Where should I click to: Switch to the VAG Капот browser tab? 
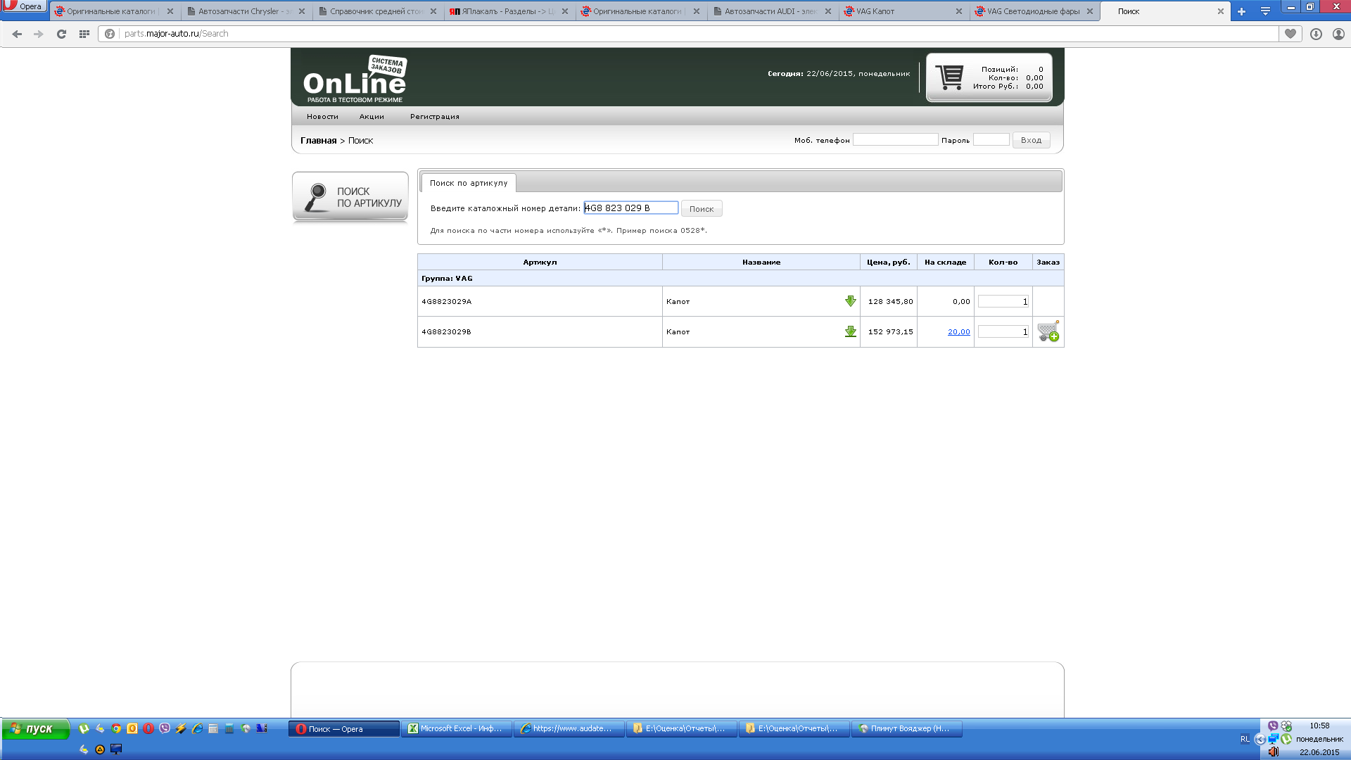(x=903, y=11)
